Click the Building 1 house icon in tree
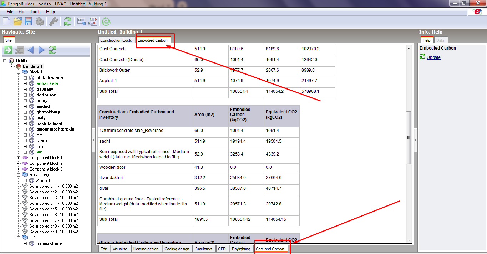 [x=19, y=66]
